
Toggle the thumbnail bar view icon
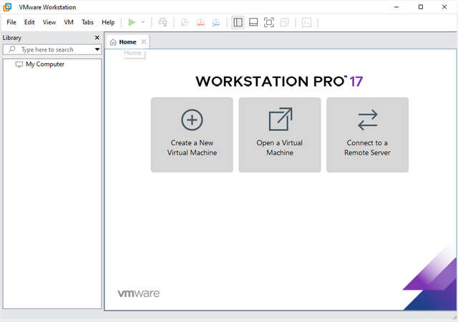pyautogui.click(x=253, y=22)
